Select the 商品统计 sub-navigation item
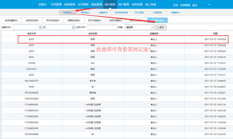The height and width of the screenshot is (139, 233). click(85, 13)
